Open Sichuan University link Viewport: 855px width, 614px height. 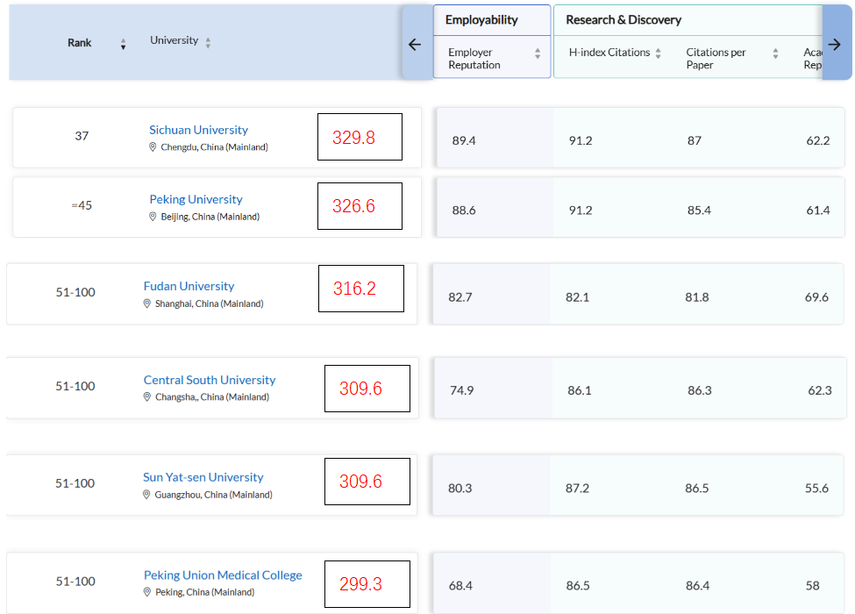click(x=198, y=130)
